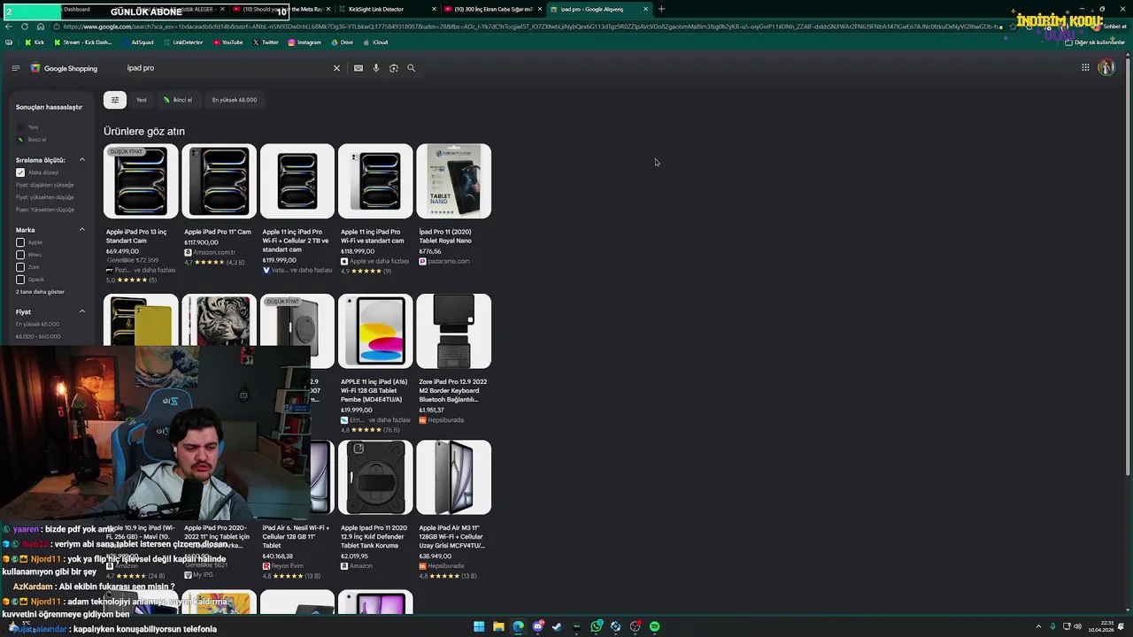Open the Google Shopping hamburger menu
Viewport: 1133px width, 637px height.
click(x=15, y=68)
